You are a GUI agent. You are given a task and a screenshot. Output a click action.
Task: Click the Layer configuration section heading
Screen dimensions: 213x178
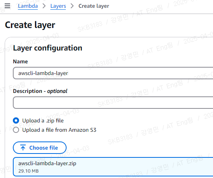tap(48, 48)
